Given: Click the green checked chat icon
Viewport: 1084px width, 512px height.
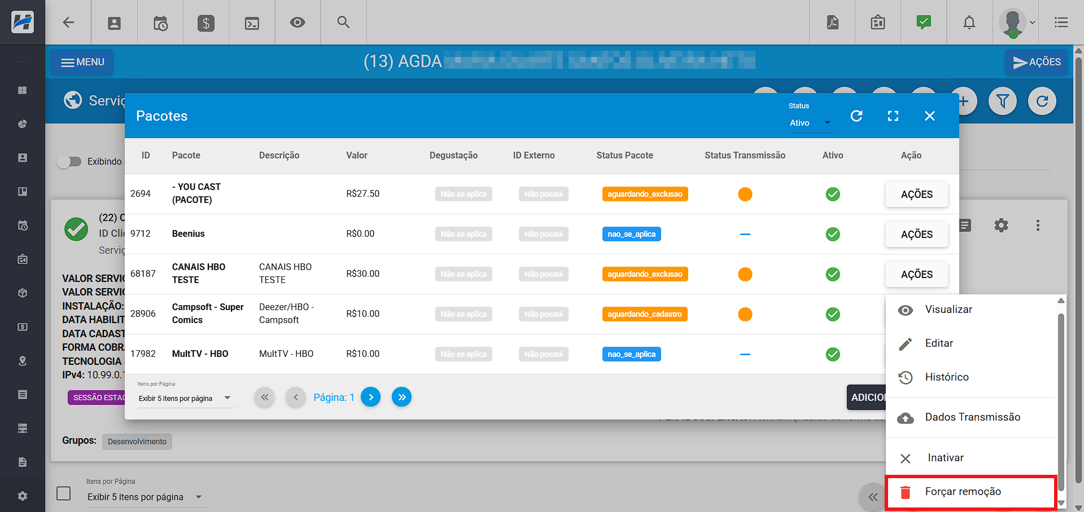Looking at the screenshot, I should point(924,23).
